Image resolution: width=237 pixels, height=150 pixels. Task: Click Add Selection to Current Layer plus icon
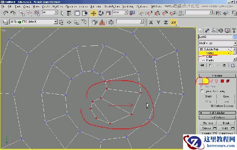[x=69, y=22]
